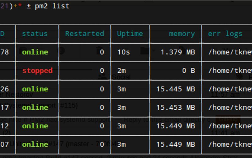Click the "Restarted" column header
Screen dimensions: 252x158
click(84, 33)
